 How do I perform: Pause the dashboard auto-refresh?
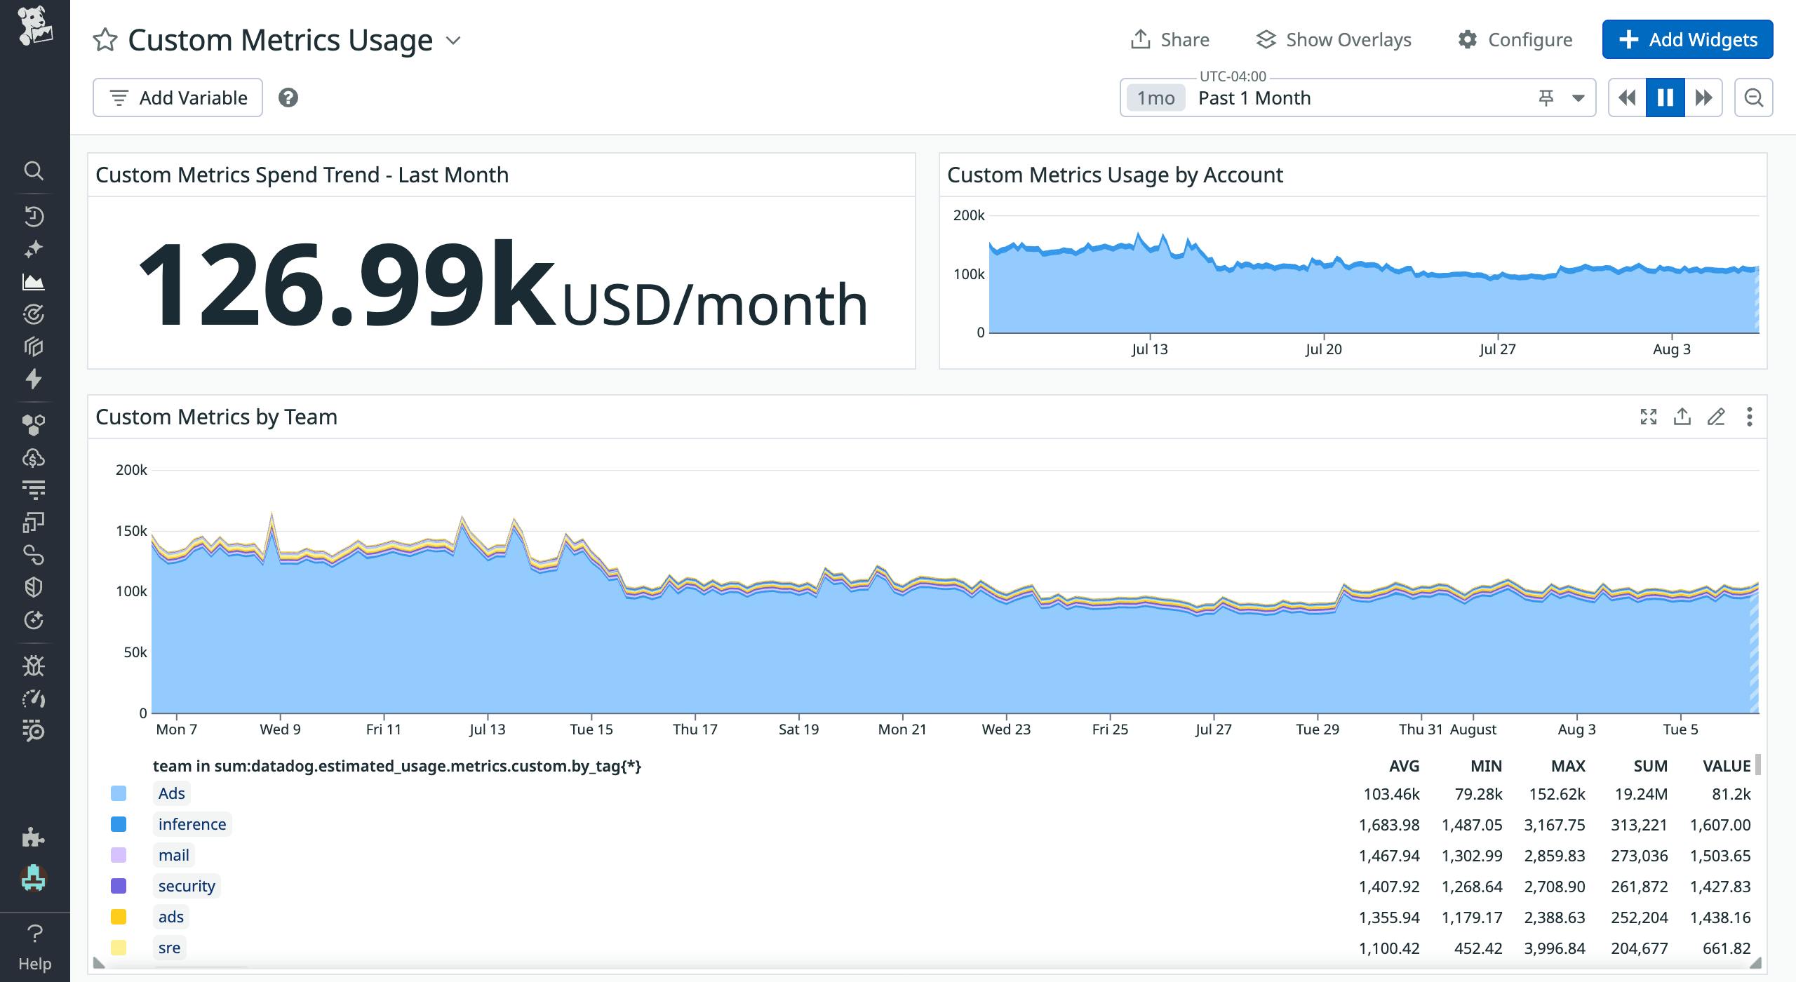pos(1665,97)
